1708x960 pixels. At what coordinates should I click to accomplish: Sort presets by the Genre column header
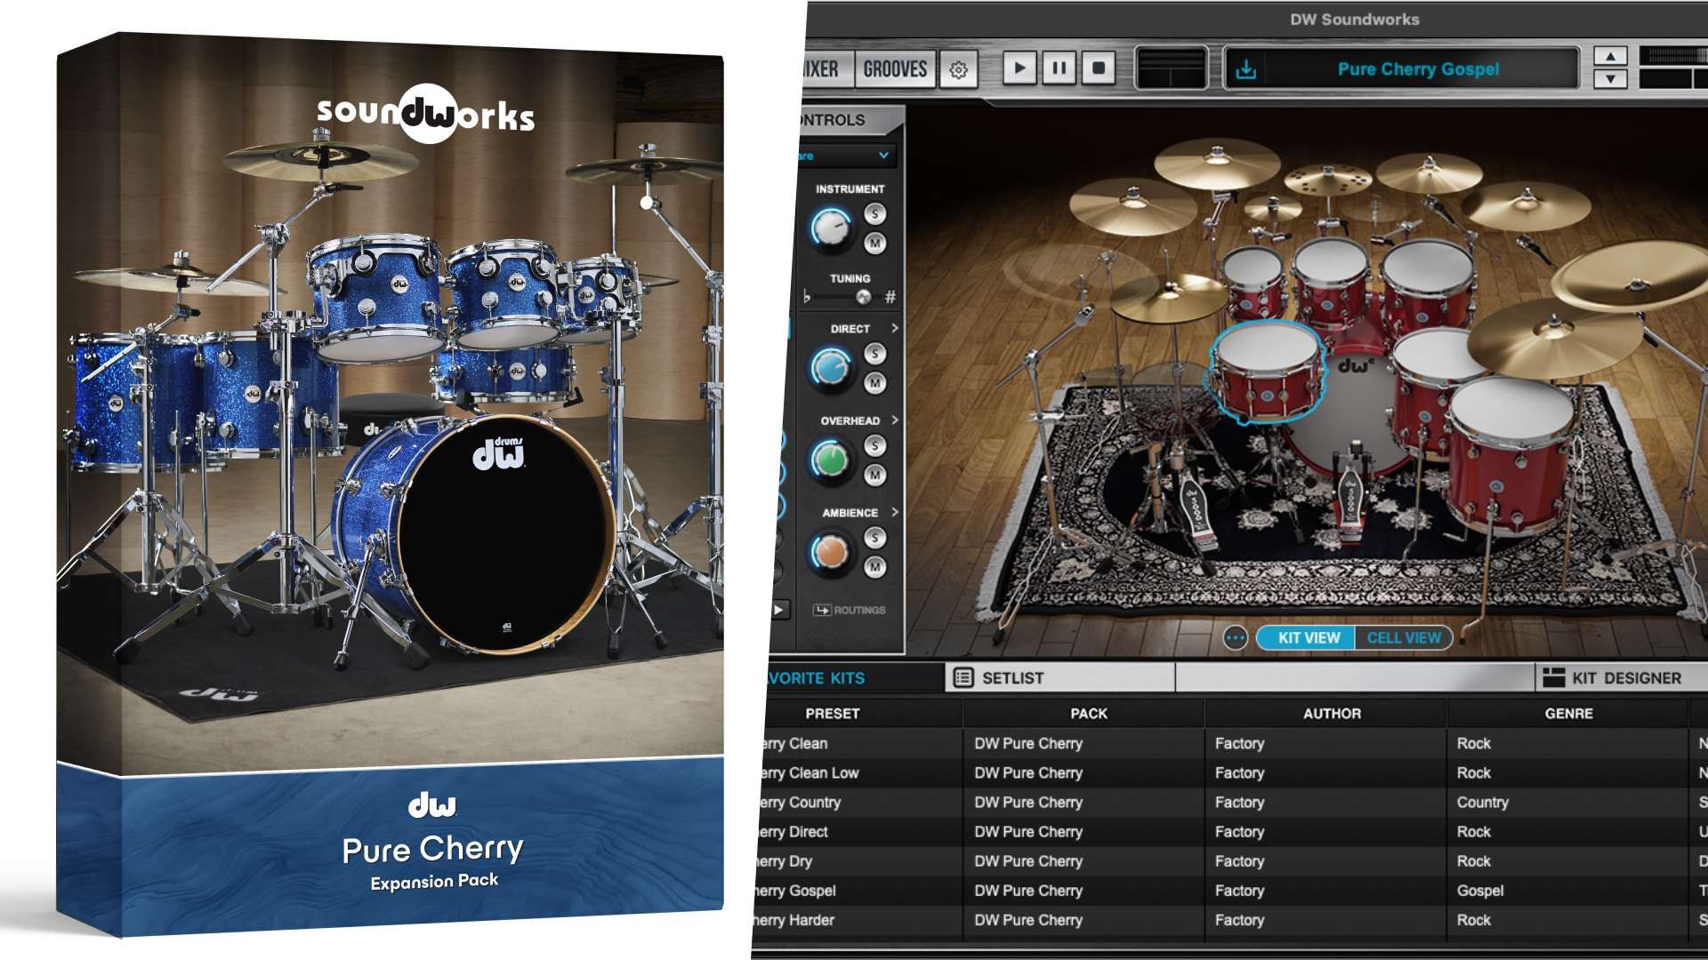point(1568,714)
